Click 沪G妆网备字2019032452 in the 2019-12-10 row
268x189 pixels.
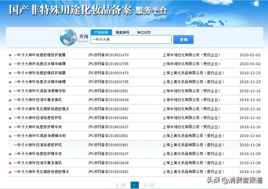(108, 109)
